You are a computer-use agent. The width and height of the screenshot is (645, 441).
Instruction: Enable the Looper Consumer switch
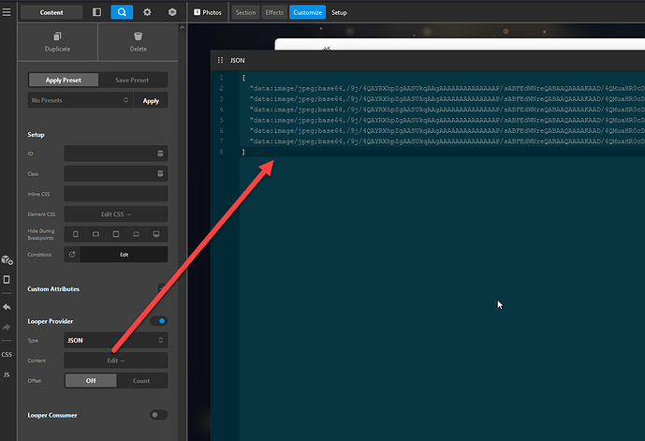(159, 415)
